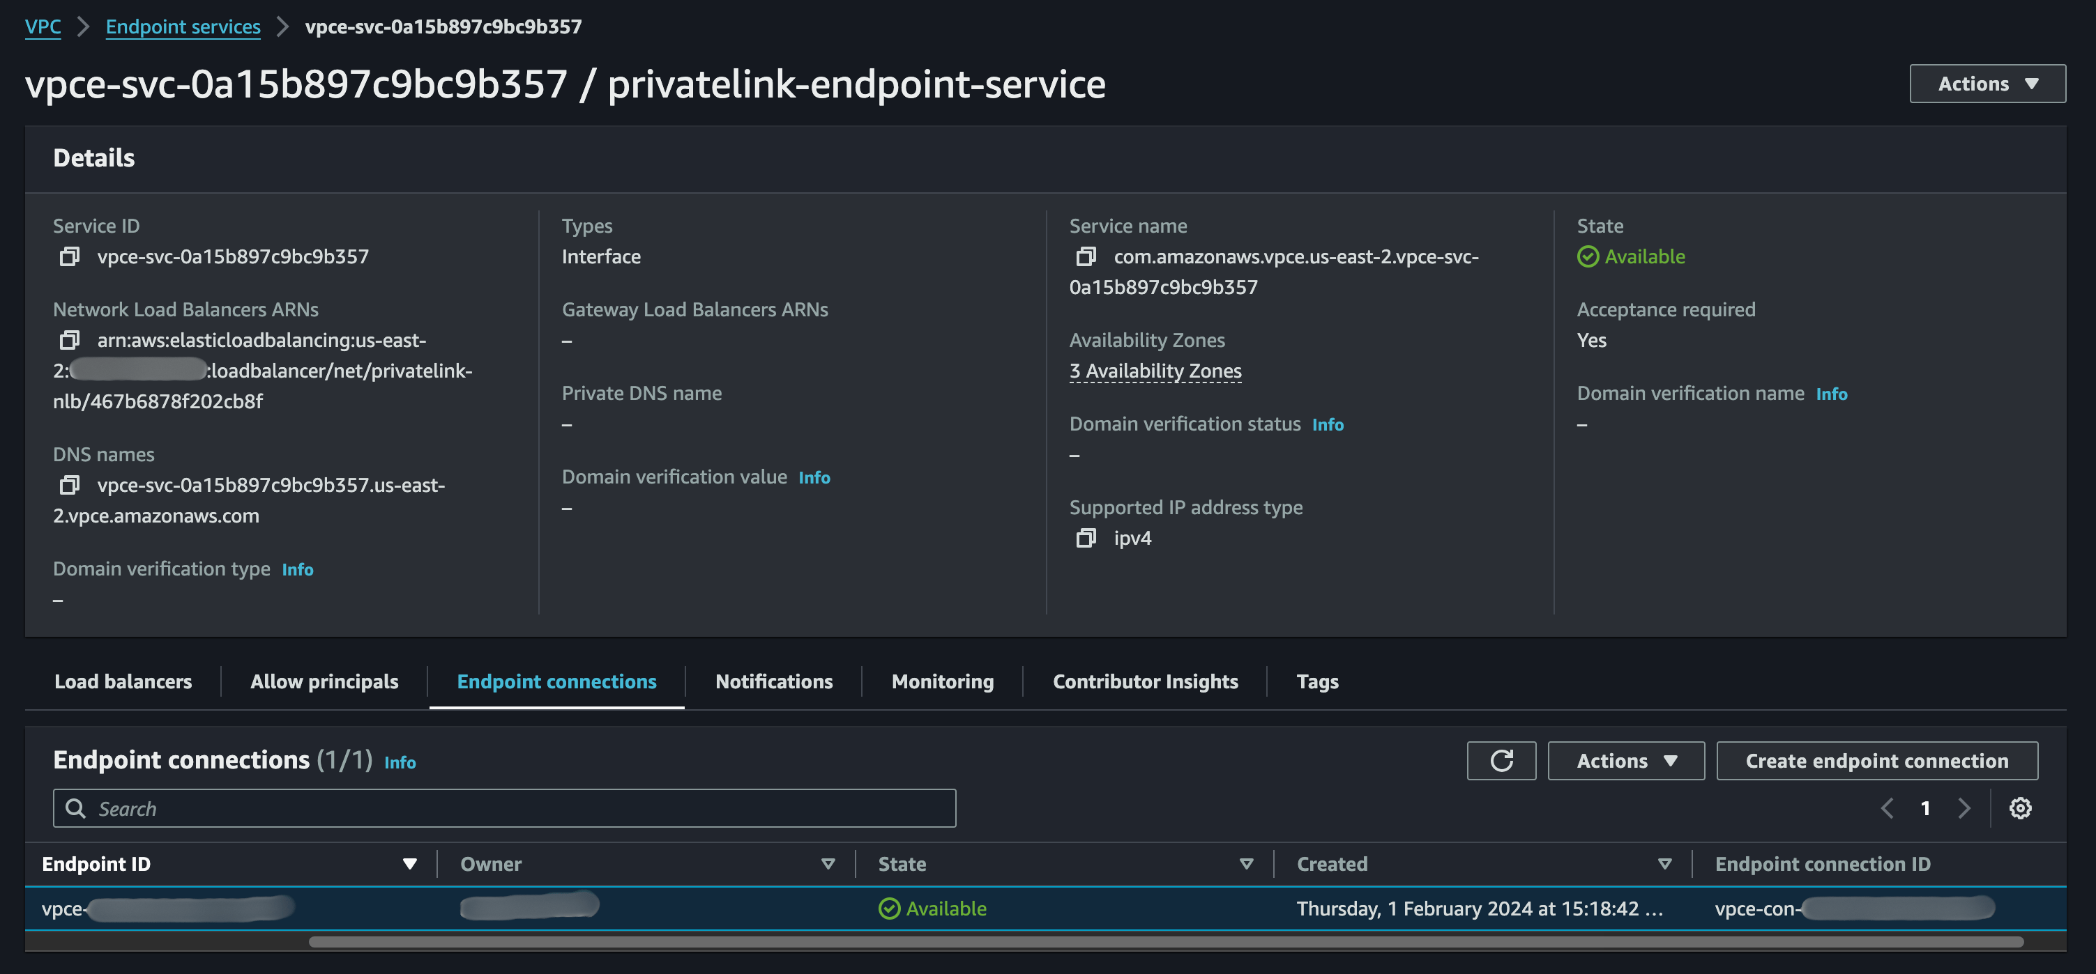
Task: Open Info for Domain verification name
Action: click(1832, 394)
